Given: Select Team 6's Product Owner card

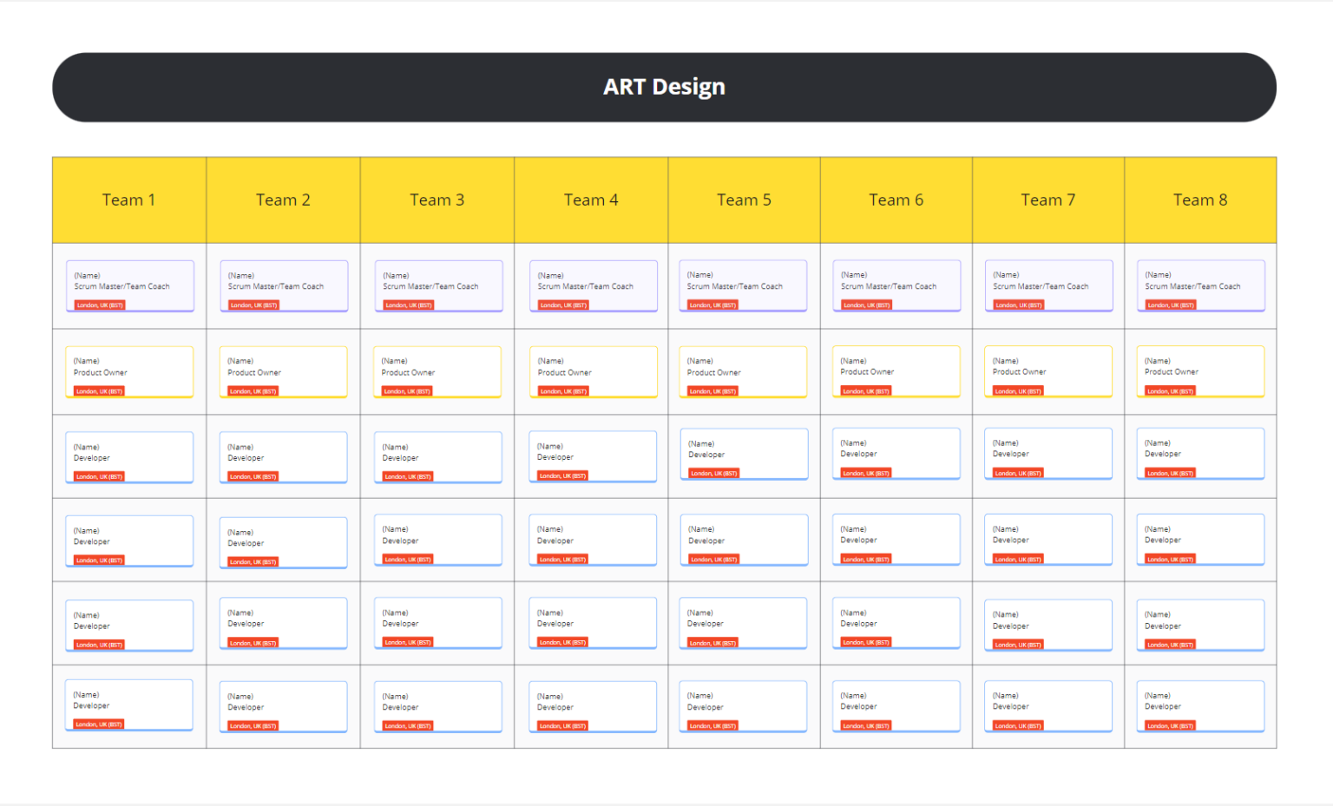Looking at the screenshot, I should [896, 371].
